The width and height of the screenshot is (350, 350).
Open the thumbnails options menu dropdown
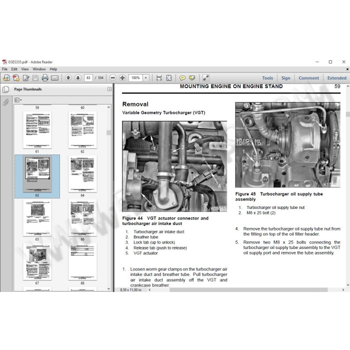tap(18, 100)
